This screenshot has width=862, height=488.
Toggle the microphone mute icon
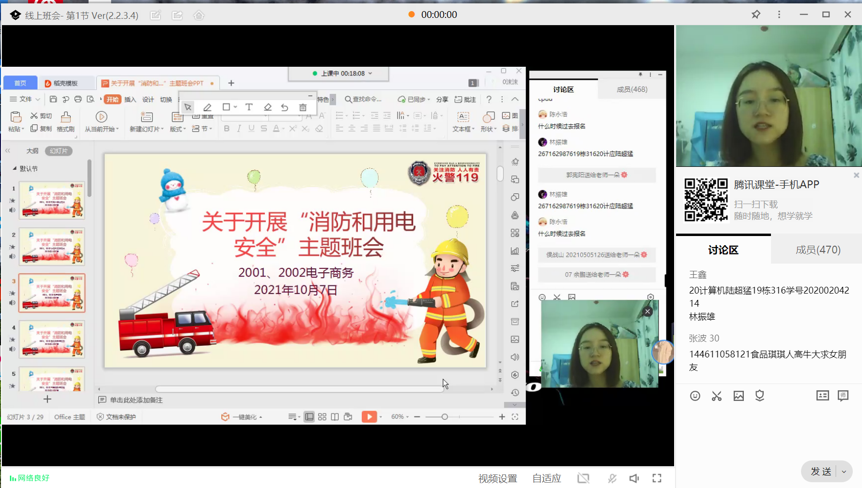pos(612,478)
